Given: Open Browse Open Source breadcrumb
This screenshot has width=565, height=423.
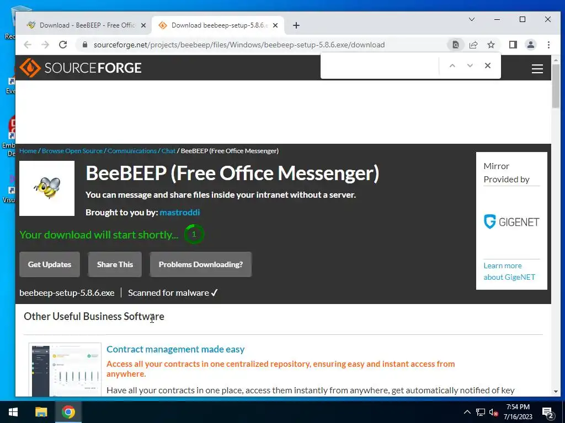Looking at the screenshot, I should 72,151.
